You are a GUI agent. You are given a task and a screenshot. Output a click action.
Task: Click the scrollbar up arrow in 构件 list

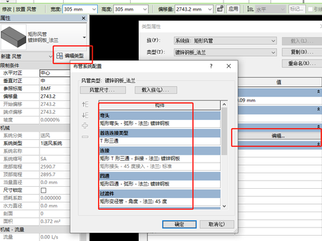pos(224,104)
